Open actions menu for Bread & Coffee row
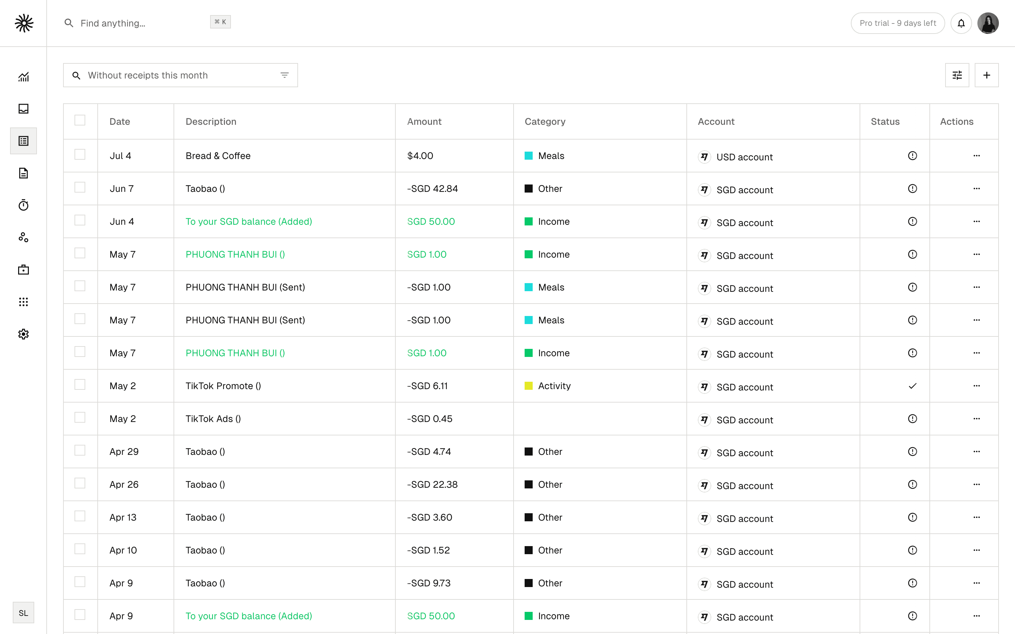The width and height of the screenshot is (1015, 634). (x=976, y=156)
